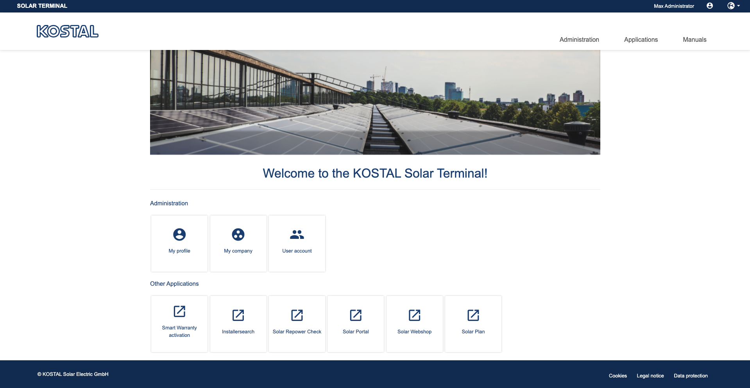This screenshot has width=750, height=388.
Task: Open the Administration menu
Action: coord(579,40)
